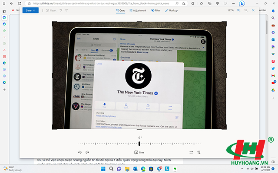Open notifications bell in Edge sidebar
Image resolution: width=278 pixels, height=173 pixels.
pos(273,11)
